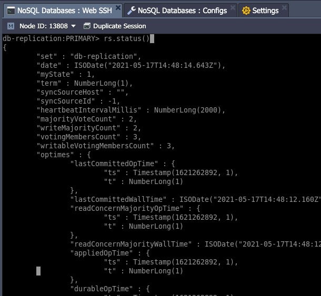This screenshot has width=321, height=296.
Task: Click the gear icon on Settings tab
Action: (246, 11)
